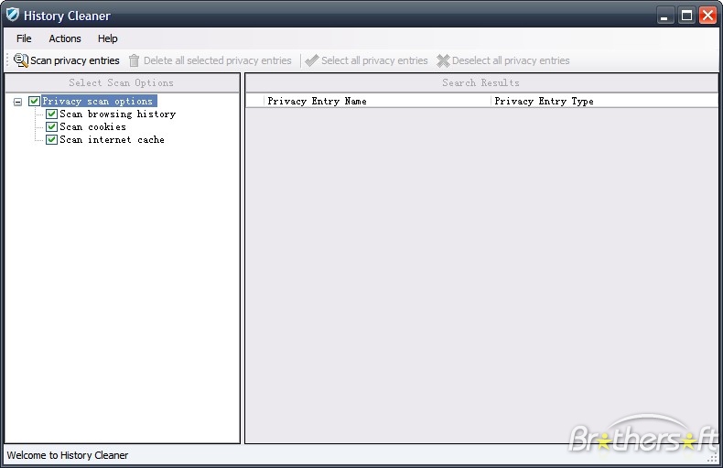Click the Select Scan Options panel header
This screenshot has height=468, width=723.
[122, 83]
